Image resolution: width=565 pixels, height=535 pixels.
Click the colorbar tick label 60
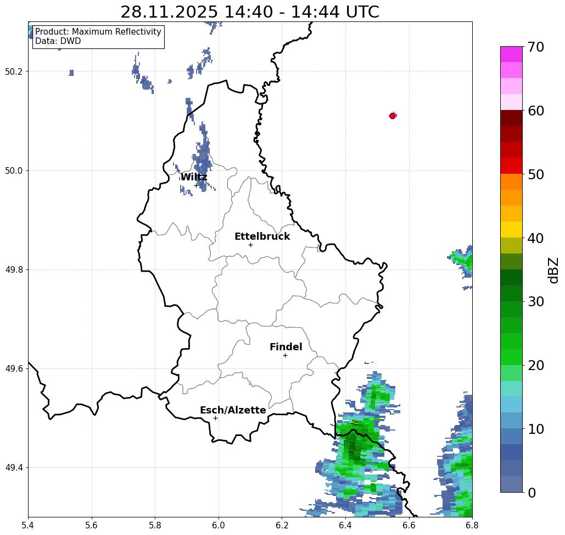pyautogui.click(x=536, y=111)
